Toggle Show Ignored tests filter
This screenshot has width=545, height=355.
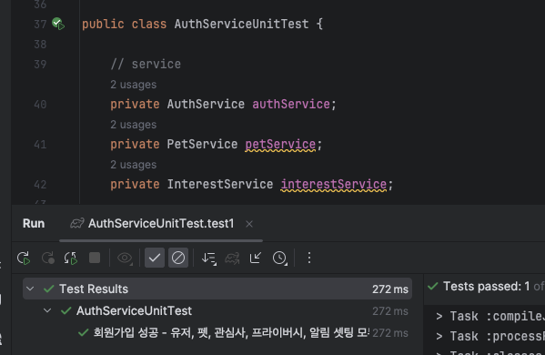click(178, 258)
